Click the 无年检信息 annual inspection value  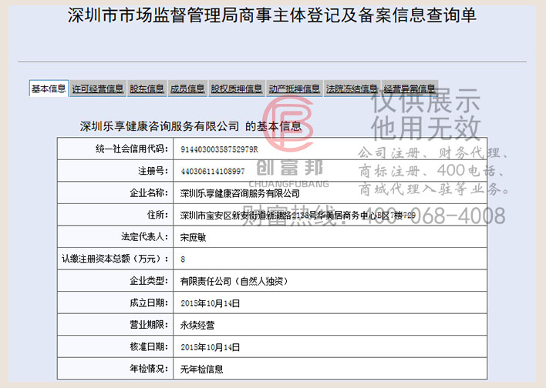[x=201, y=370]
